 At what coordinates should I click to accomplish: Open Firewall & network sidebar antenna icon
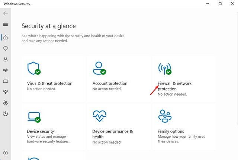6,70
